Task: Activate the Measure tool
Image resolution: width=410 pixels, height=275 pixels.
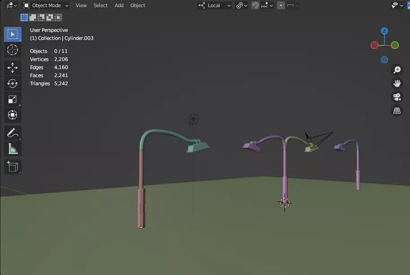Action: tap(13, 149)
